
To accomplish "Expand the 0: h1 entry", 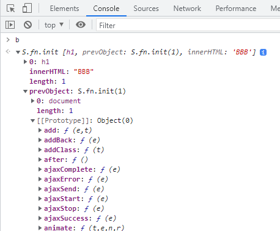I will (25, 62).
